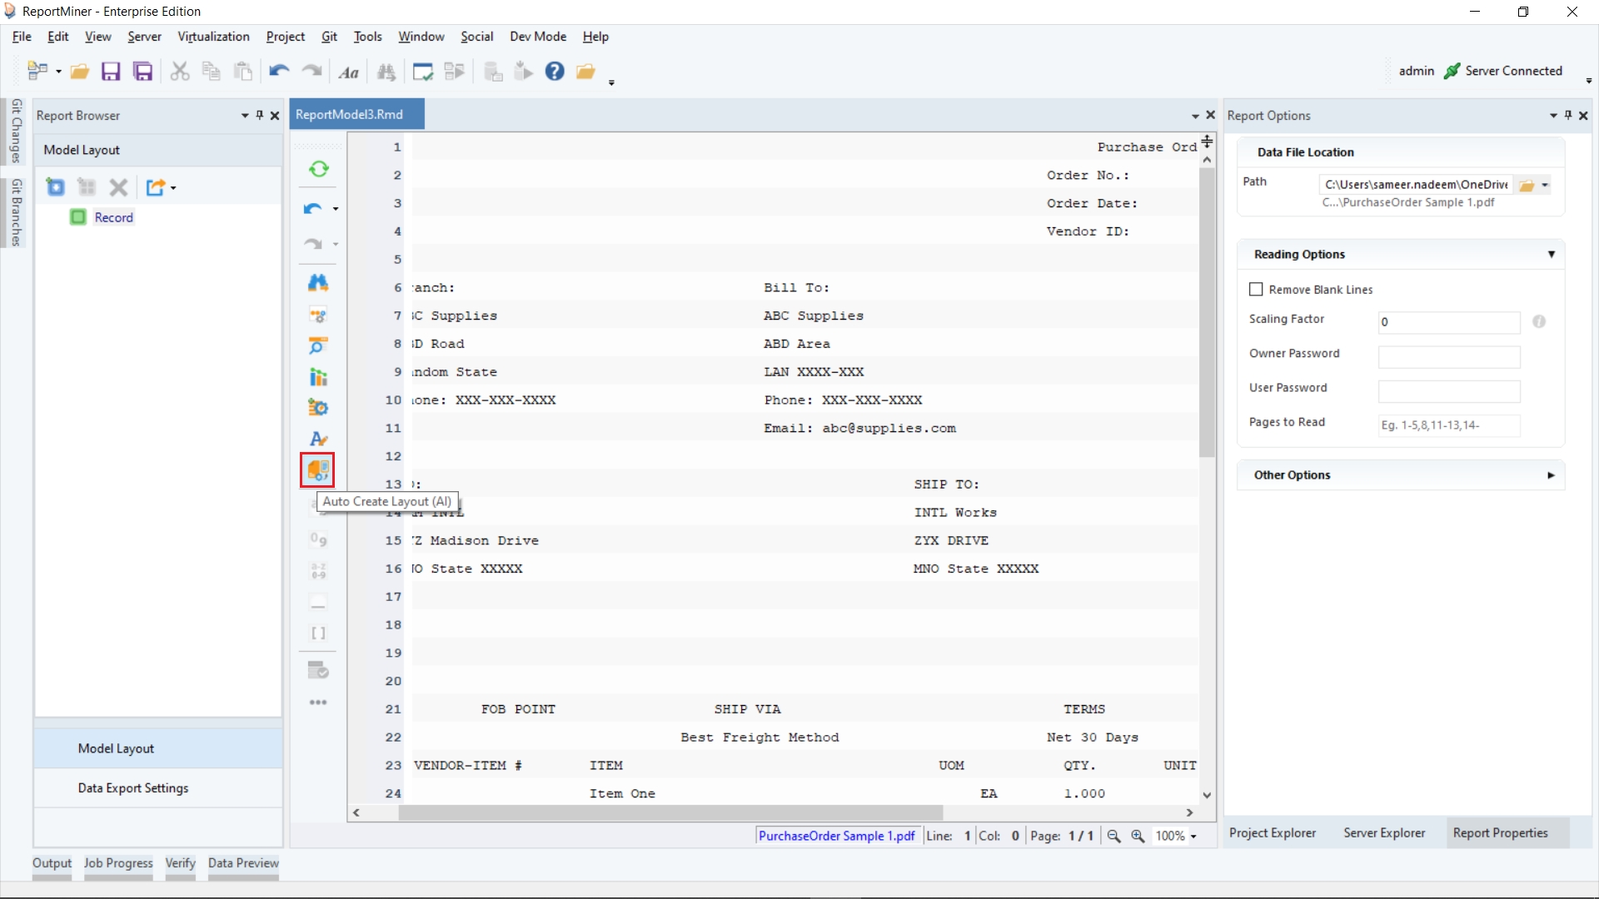This screenshot has width=1599, height=899.
Task: Click the binoculars find icon in editor toolbar
Action: (318, 283)
